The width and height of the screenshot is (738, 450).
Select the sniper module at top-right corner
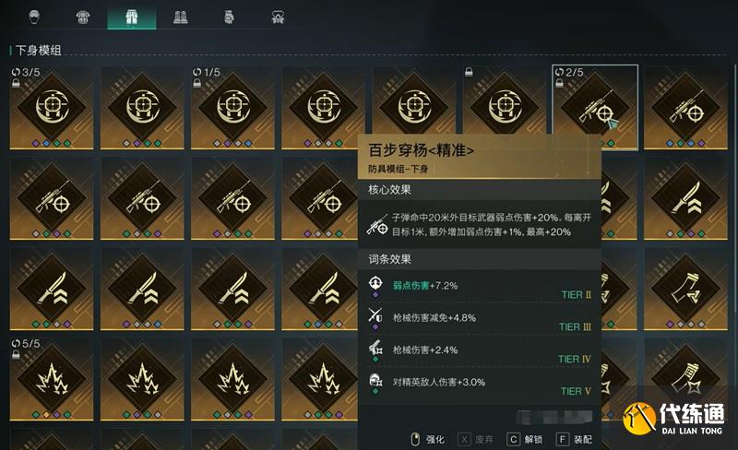(x=685, y=107)
